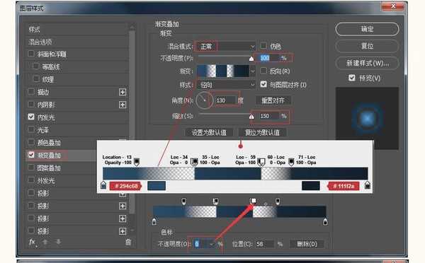Viewport: 425px width, 263px height.
Task: Open the 混合模式 blend mode dropdown
Action: coord(226,47)
